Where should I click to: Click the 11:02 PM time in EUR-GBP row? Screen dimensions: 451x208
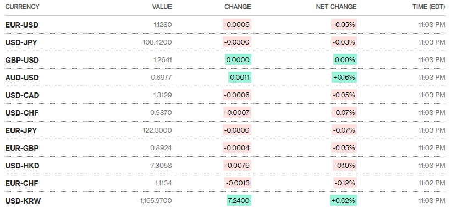click(432, 148)
